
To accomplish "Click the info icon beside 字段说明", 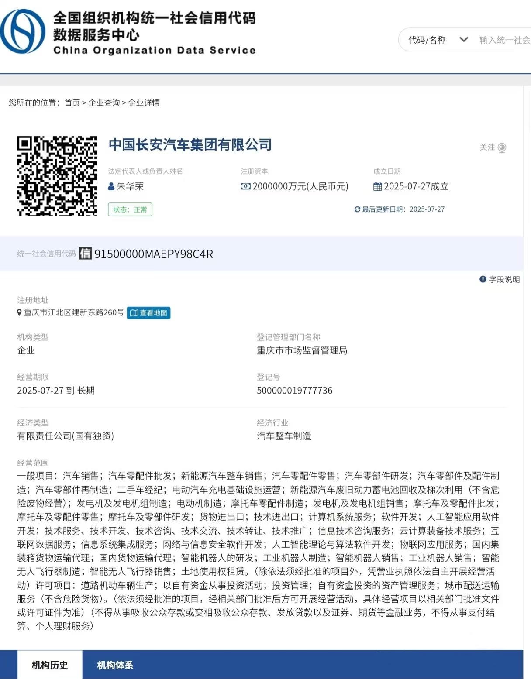I will click(483, 279).
